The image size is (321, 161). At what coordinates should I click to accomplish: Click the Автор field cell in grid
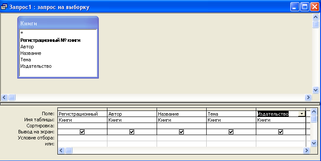pos(132,114)
